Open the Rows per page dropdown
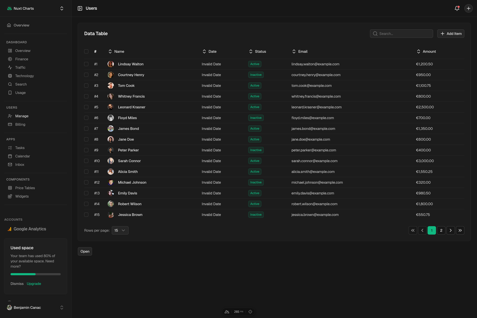 point(120,230)
